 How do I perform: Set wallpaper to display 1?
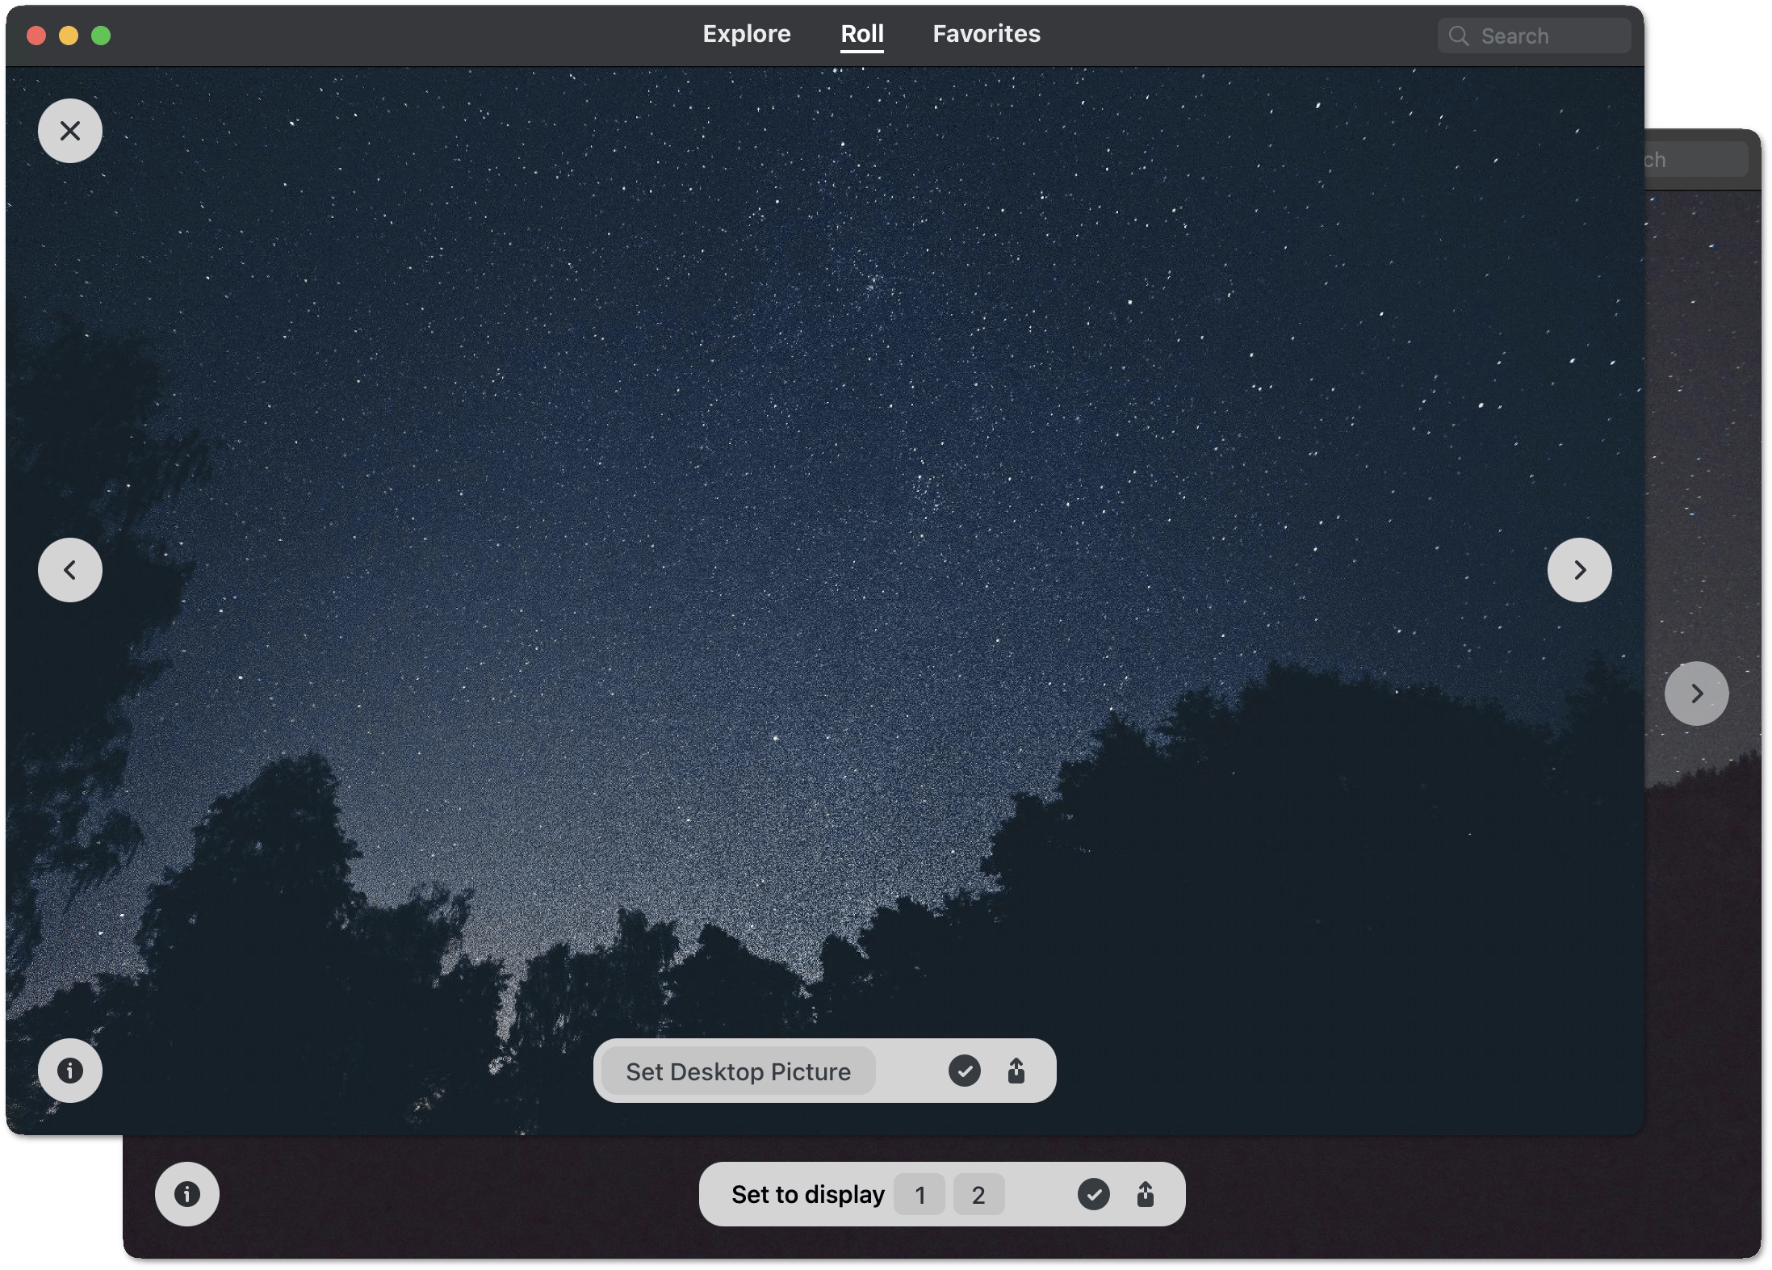(x=920, y=1194)
